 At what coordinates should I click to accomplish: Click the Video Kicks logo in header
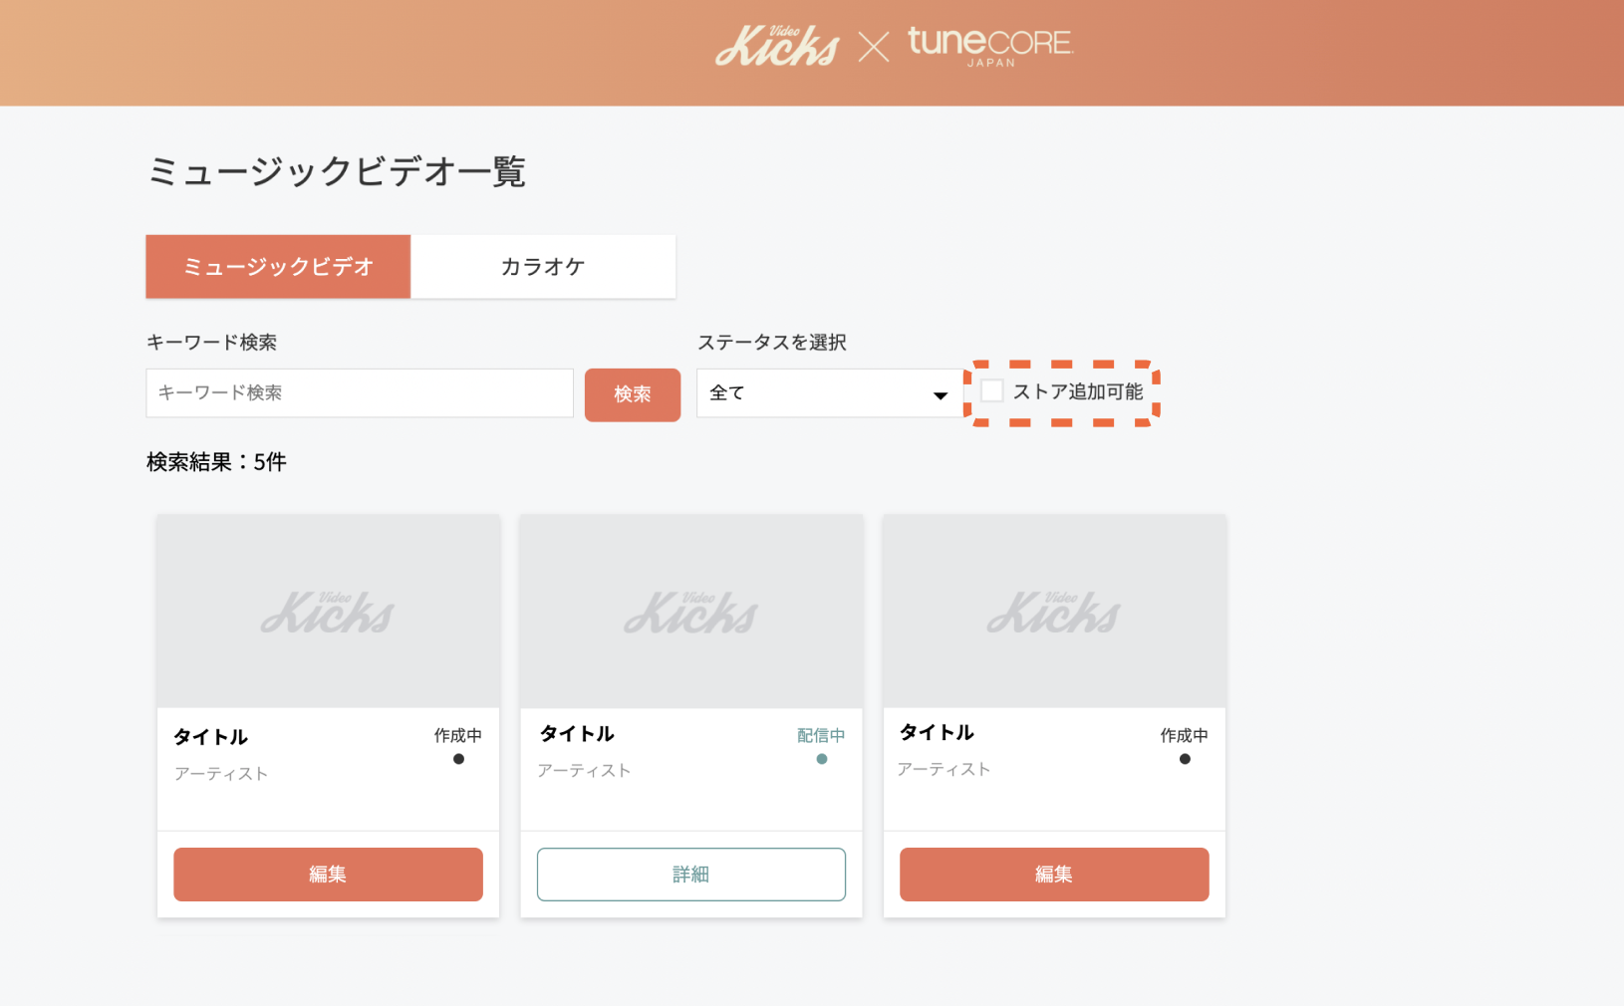click(x=777, y=46)
